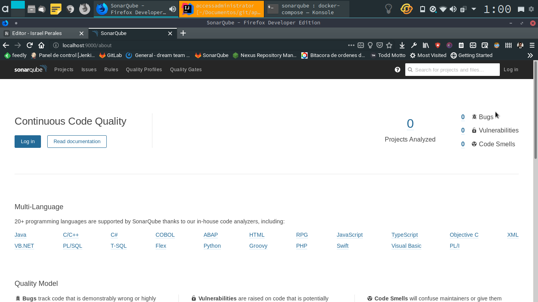Switch to the IntelliJ accessadministrator task
The width and height of the screenshot is (538, 302).
(221, 9)
